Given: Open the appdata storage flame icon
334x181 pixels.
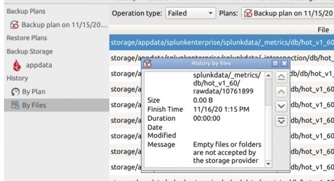Looking at the screenshot, I should tap(17, 65).
